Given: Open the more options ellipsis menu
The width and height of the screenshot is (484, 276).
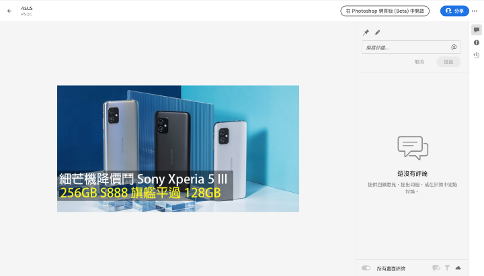Looking at the screenshot, I should point(475,11).
